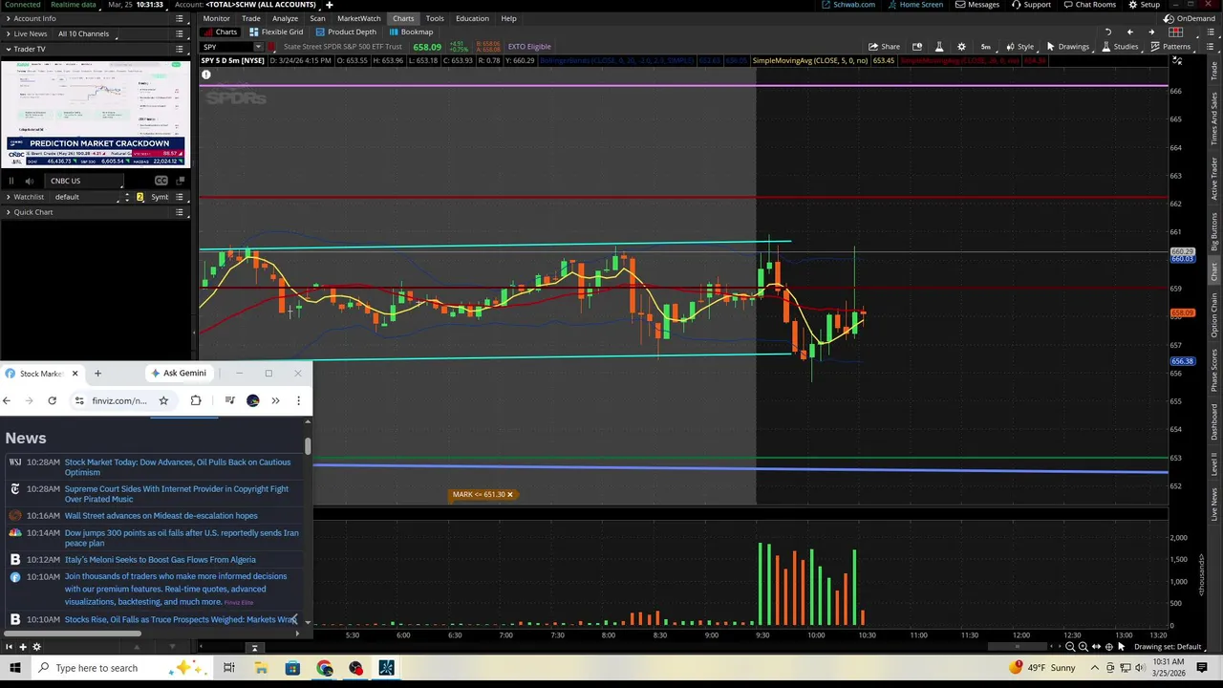Collapse the Trader TV gadget
1223x688 pixels.
click(x=8, y=49)
